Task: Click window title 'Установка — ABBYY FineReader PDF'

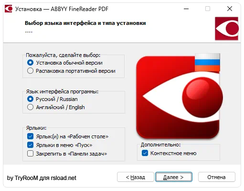Action: [62, 9]
